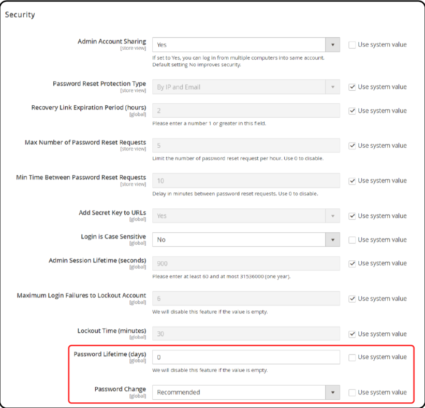Image resolution: width=425 pixels, height=408 pixels.
Task: Expand the Password Change dropdown
Action: coord(245,392)
